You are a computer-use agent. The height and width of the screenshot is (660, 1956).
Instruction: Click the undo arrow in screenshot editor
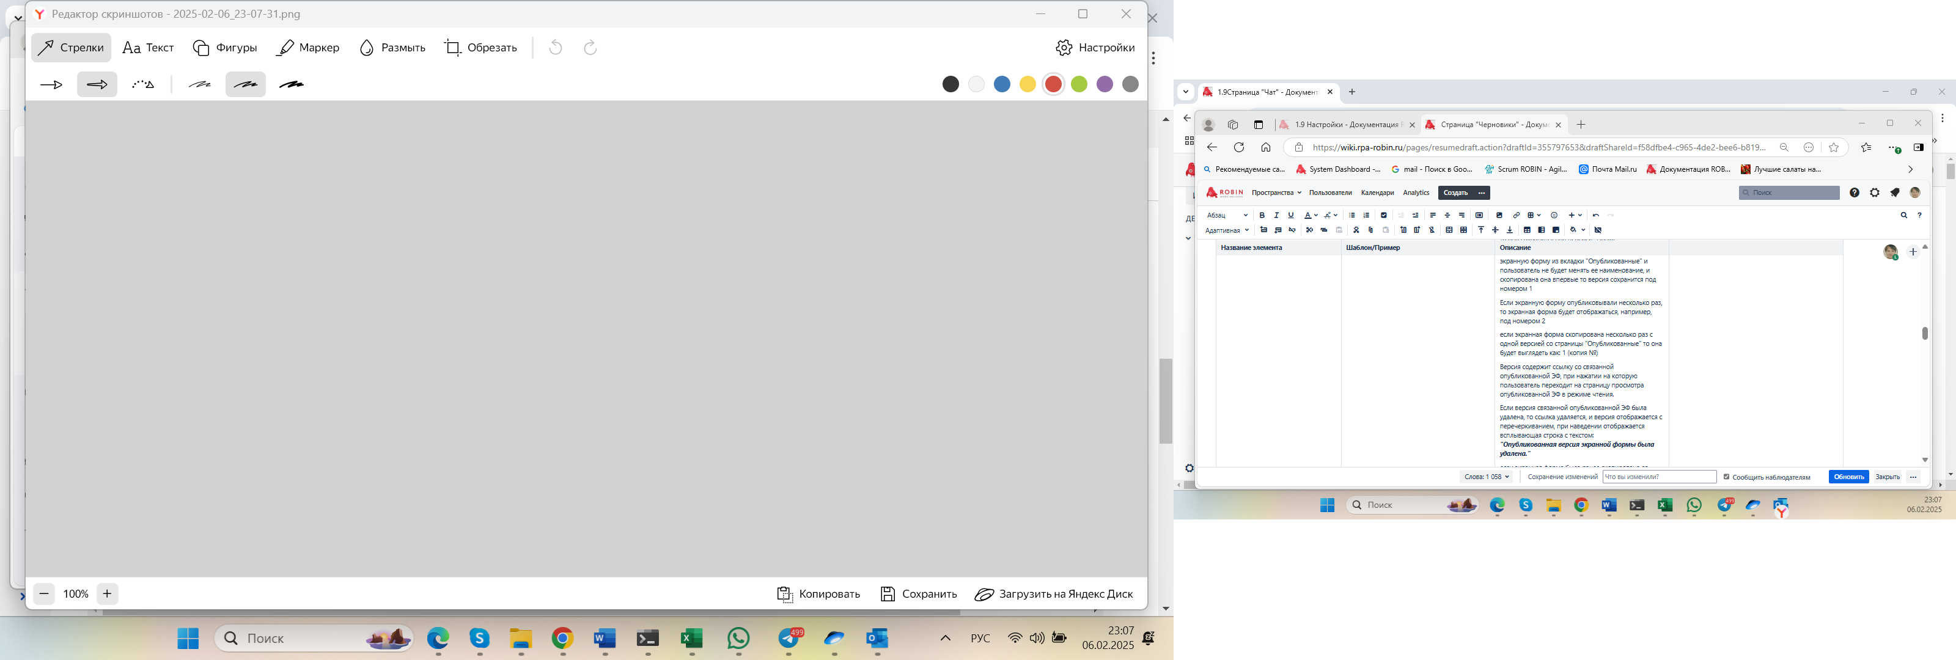556,48
